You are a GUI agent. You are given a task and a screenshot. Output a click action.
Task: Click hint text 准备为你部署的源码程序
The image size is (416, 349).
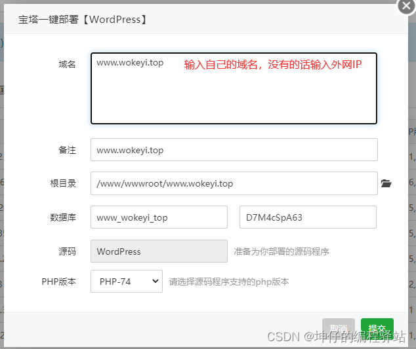[x=281, y=251]
